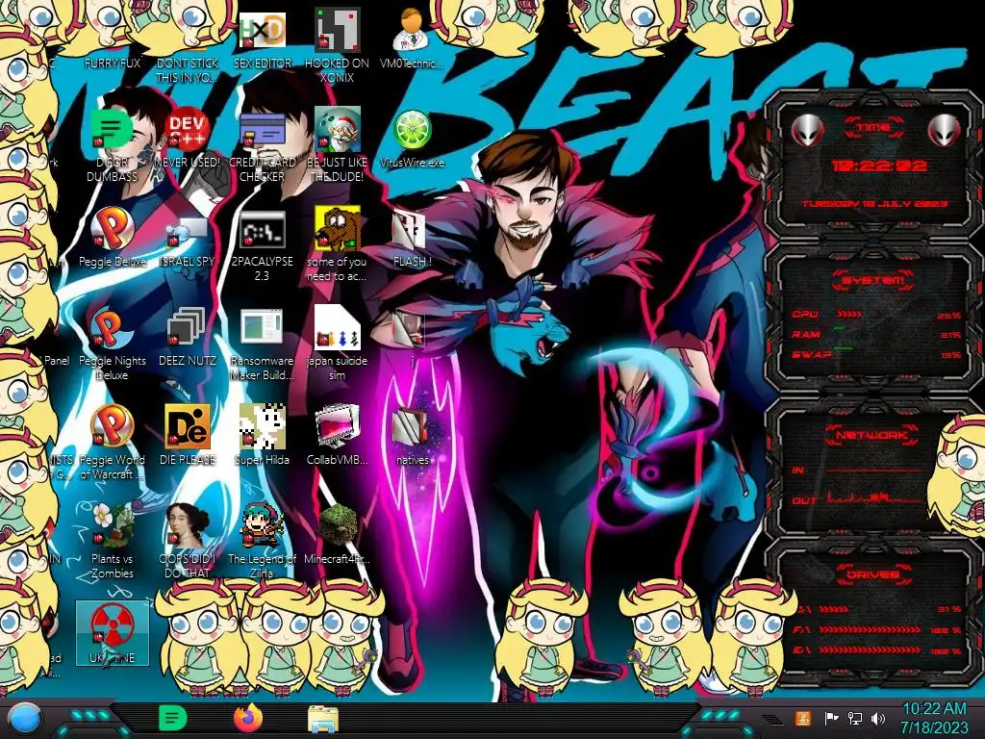
Task: Open the network tray icon
Action: (855, 719)
